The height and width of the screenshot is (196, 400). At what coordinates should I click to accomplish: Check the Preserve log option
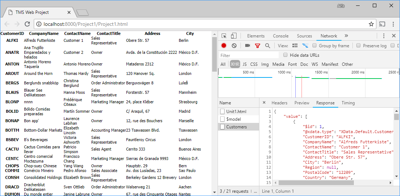pyautogui.click(x=359, y=46)
